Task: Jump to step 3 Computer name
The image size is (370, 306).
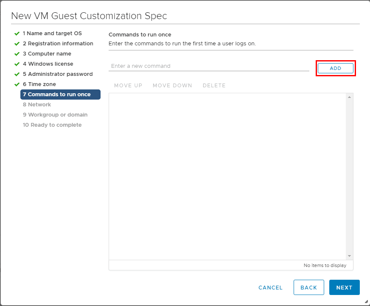Action: [47, 54]
